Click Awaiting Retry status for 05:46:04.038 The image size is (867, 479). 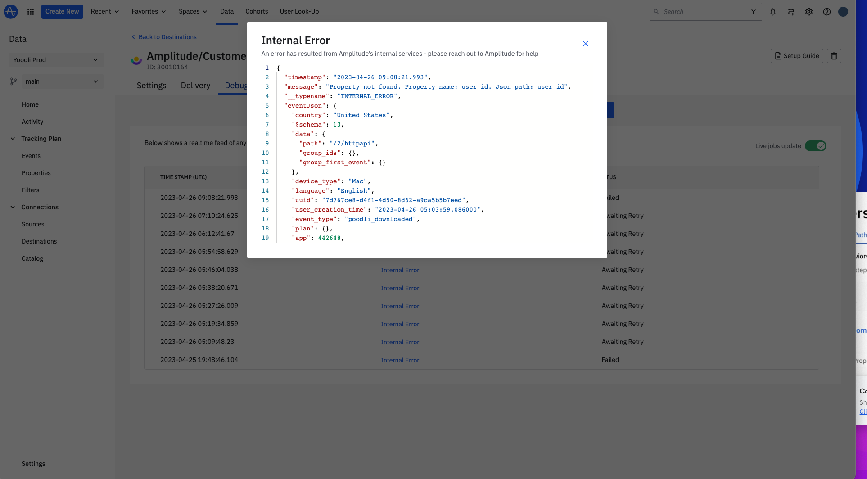(x=623, y=270)
